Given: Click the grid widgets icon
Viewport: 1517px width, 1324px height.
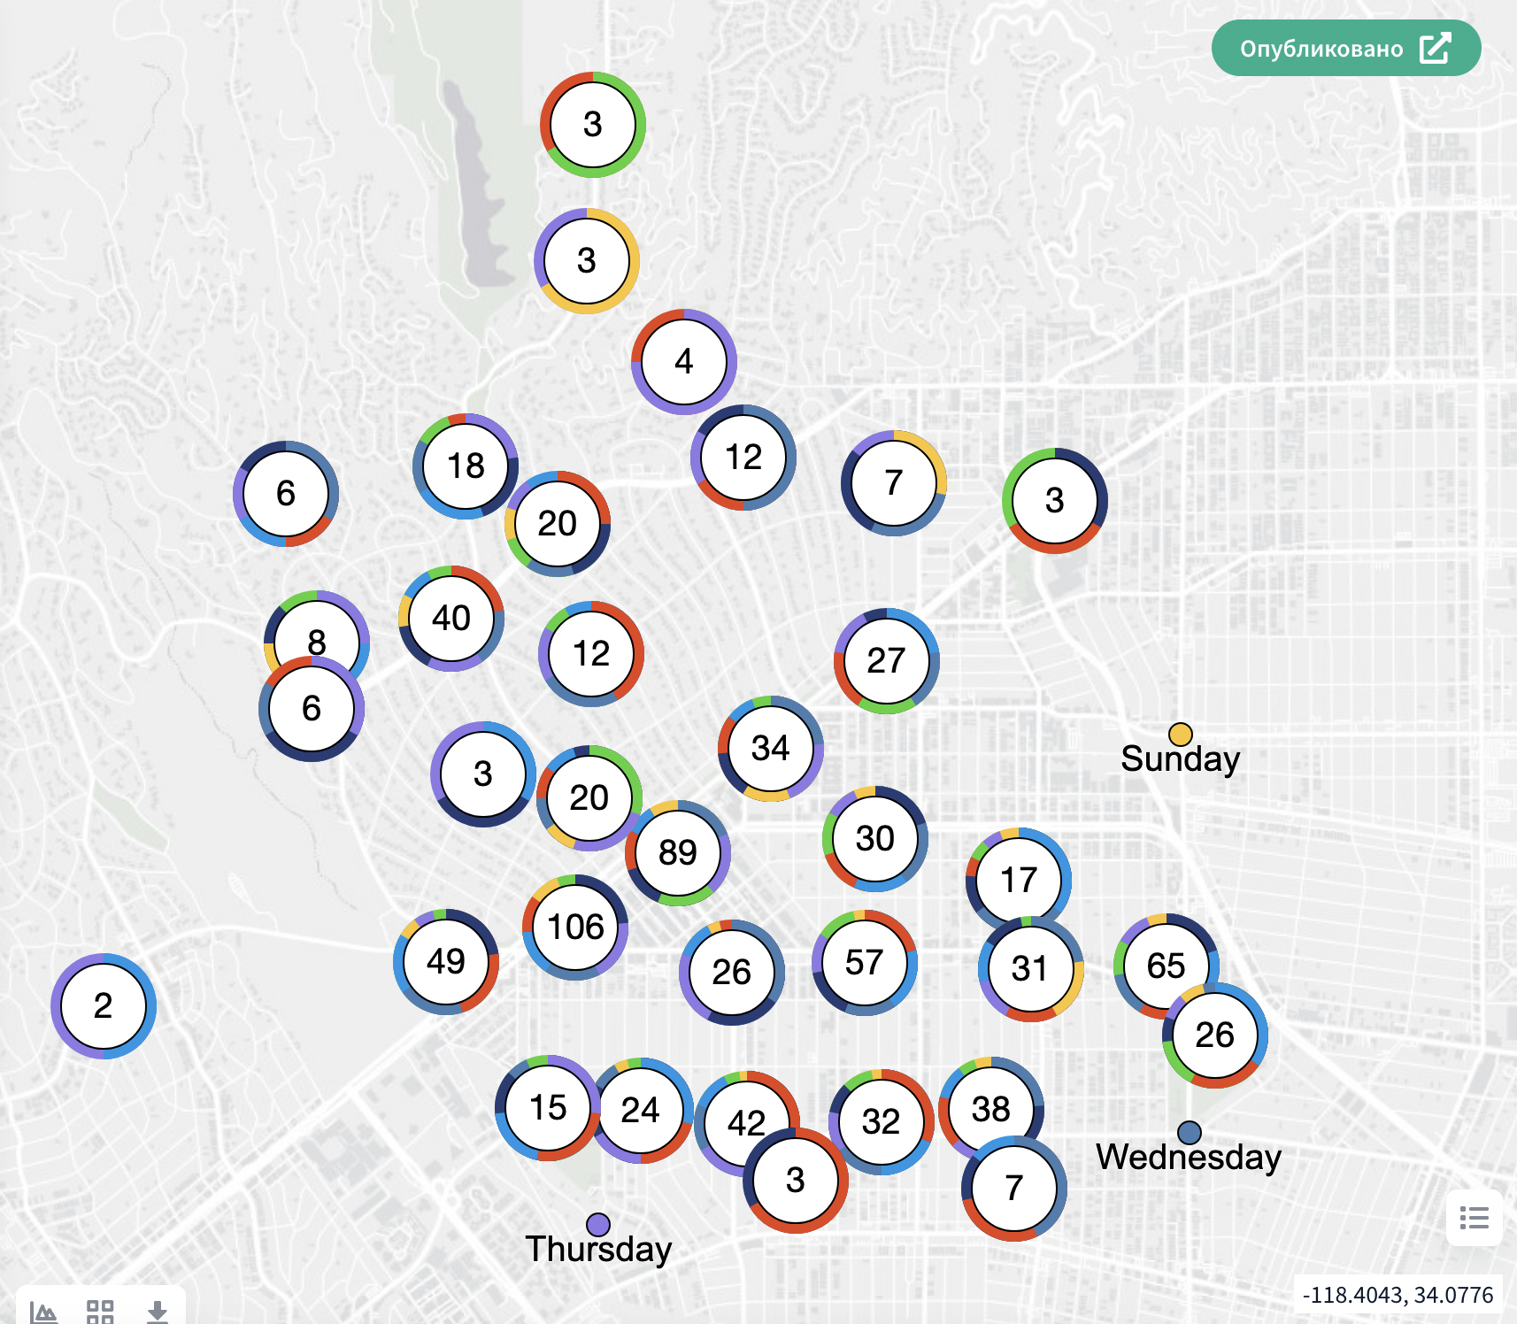Looking at the screenshot, I should (x=100, y=1311).
